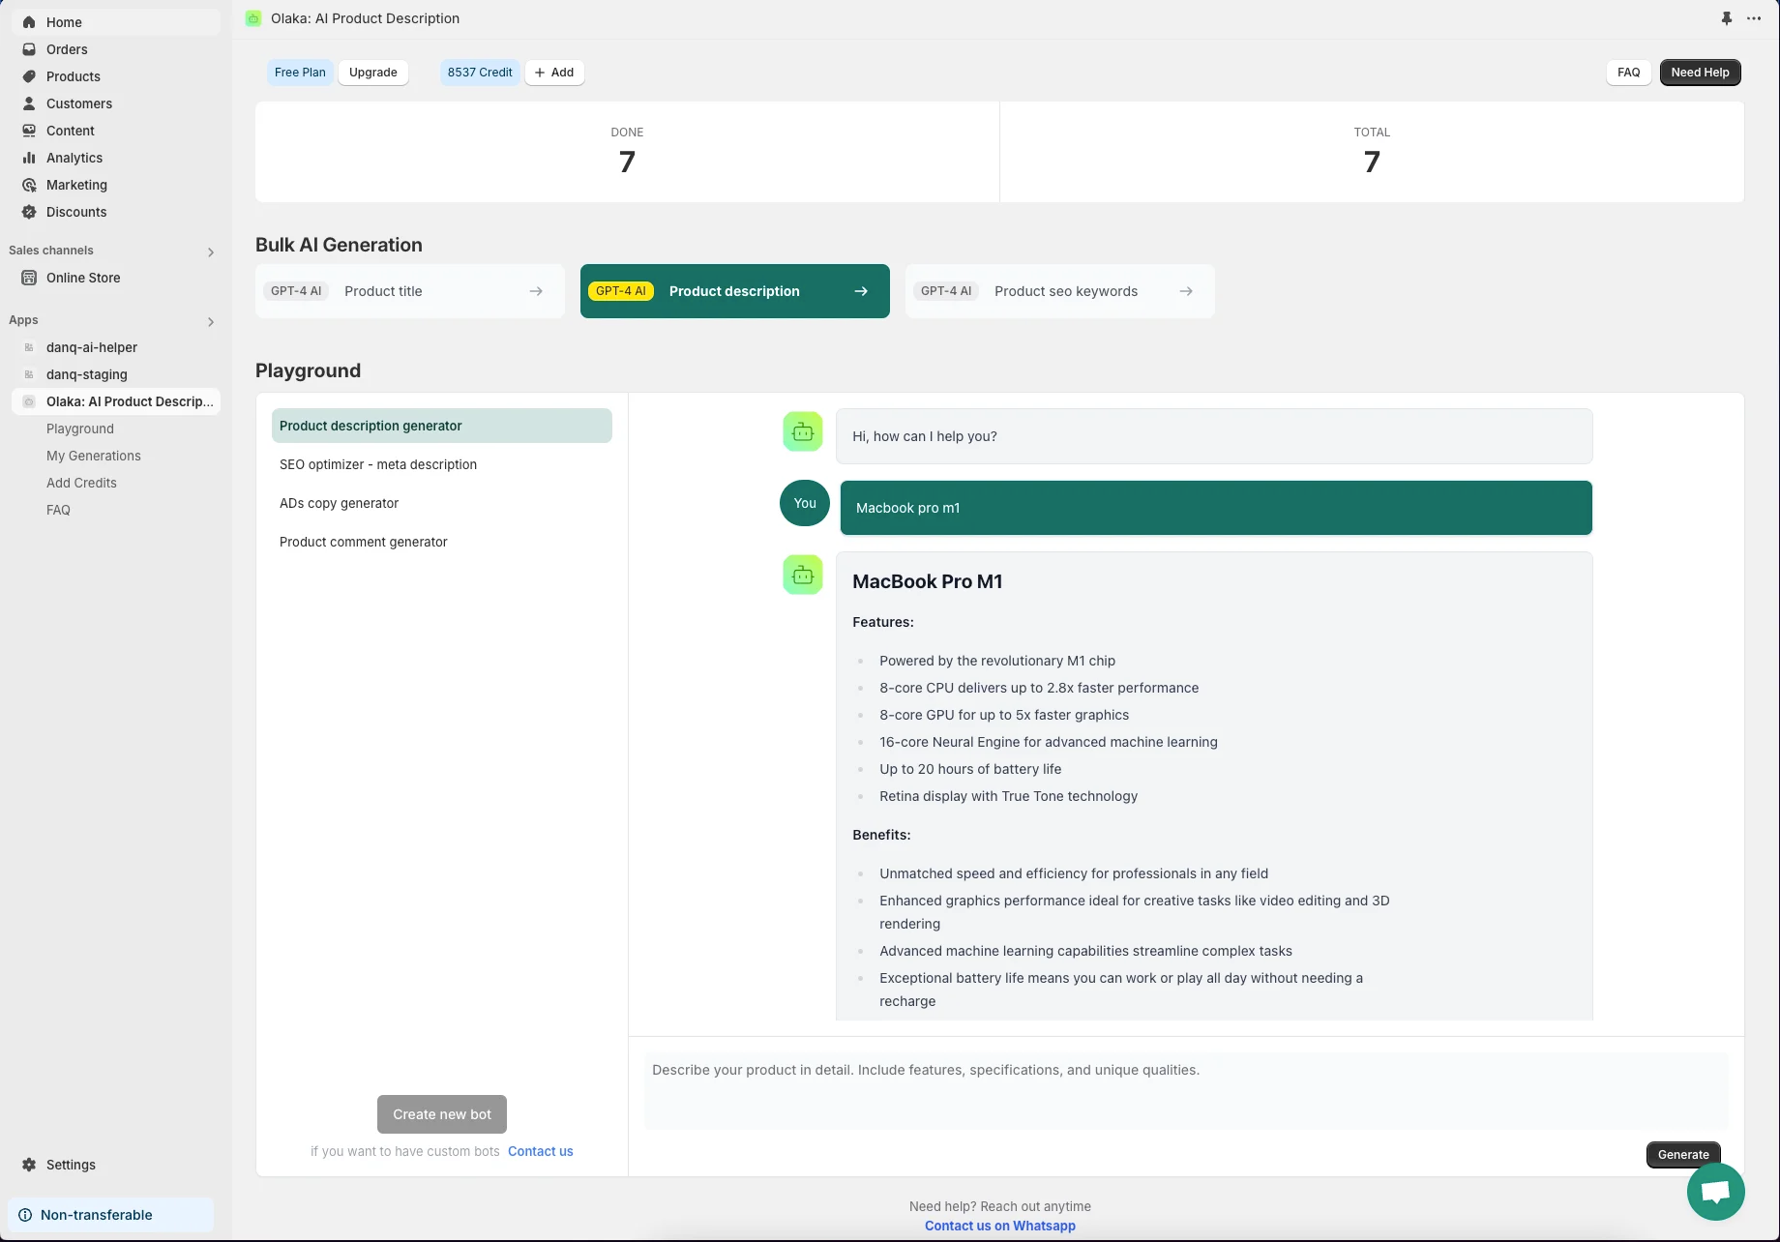The height and width of the screenshot is (1242, 1780).
Task: Open the three-dots more options menu
Action: tap(1754, 18)
